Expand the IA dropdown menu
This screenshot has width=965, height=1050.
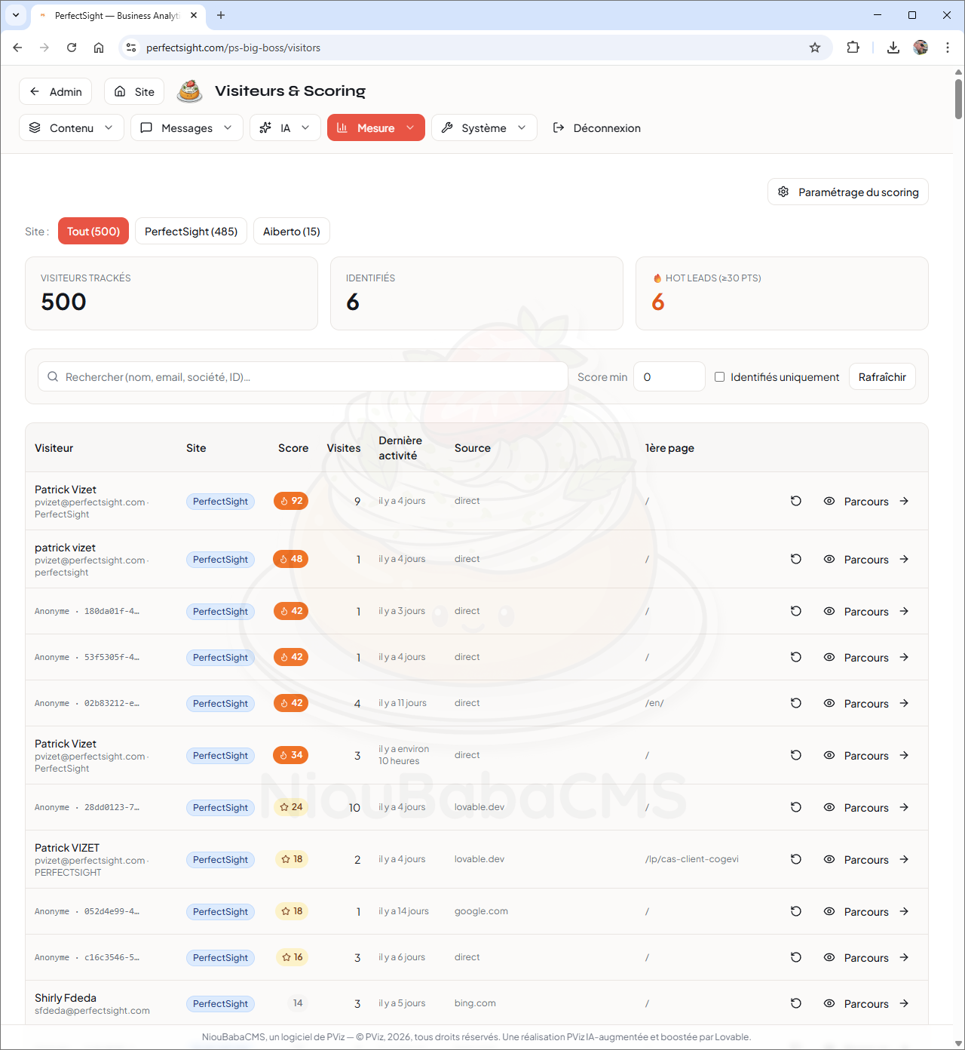coord(285,127)
